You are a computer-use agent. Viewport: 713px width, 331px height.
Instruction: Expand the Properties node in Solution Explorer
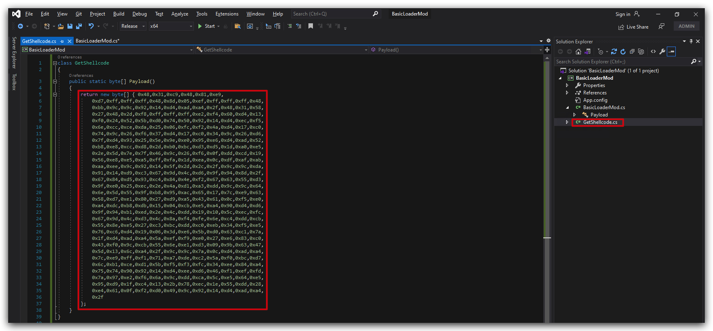pyautogui.click(x=567, y=85)
